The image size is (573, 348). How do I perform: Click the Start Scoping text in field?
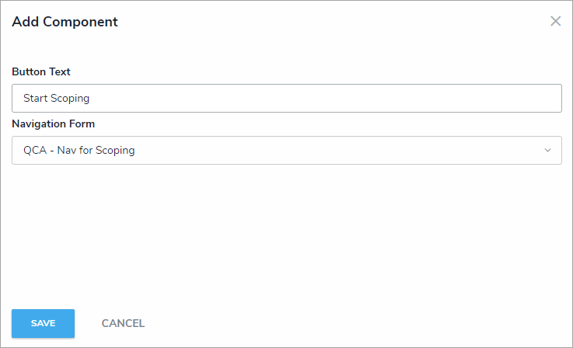click(x=56, y=99)
